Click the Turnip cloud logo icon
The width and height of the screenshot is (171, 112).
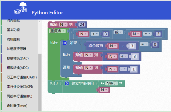pos(20,8)
